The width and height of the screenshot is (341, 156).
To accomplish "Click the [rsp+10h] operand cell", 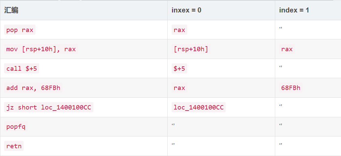I will click(191, 49).
